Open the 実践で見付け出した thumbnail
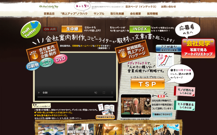The width and height of the screenshot is (217, 135). [80, 129]
